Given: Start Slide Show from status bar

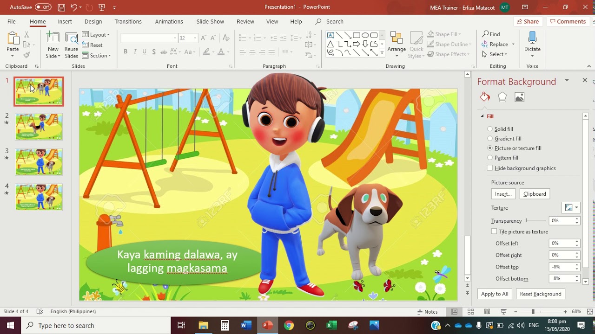Looking at the screenshot, I should [503, 312].
